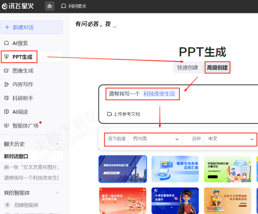Select PPT生成 in the sidebar

click(x=31, y=57)
